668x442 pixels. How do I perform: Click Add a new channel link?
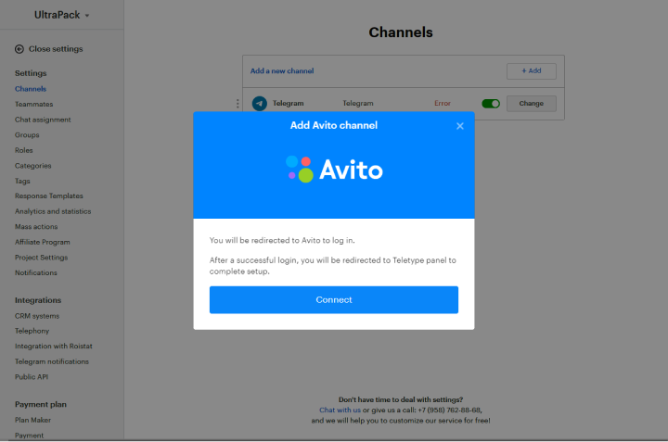(282, 70)
